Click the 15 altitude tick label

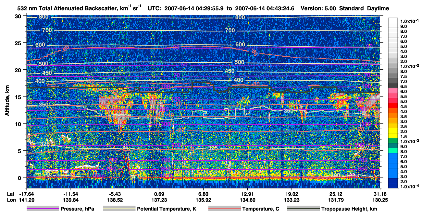(x=18, y=97)
